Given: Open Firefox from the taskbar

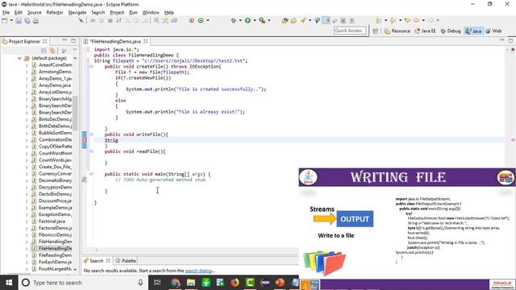Looking at the screenshot, I should pos(235,283).
